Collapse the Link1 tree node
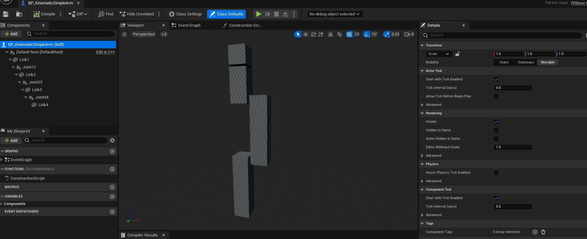The image size is (587, 239). [10, 60]
